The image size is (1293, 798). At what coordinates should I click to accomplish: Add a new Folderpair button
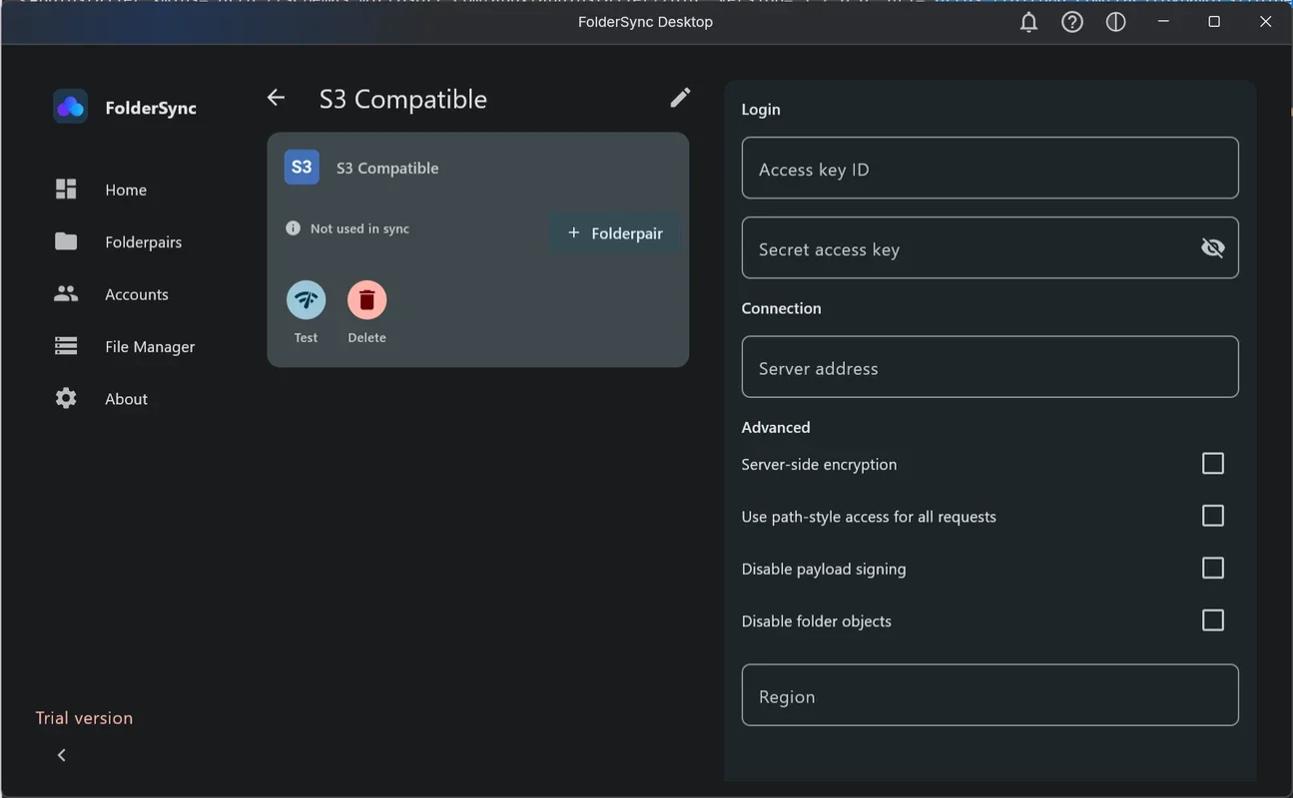point(615,232)
